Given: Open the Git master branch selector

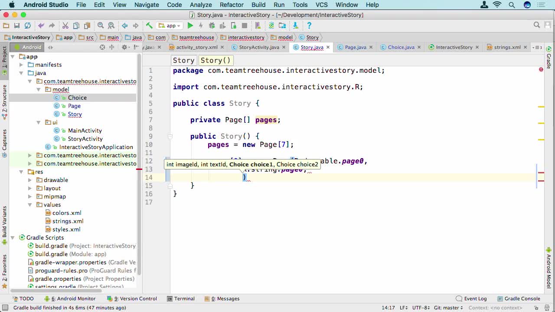Looking at the screenshot, I should tap(448, 308).
